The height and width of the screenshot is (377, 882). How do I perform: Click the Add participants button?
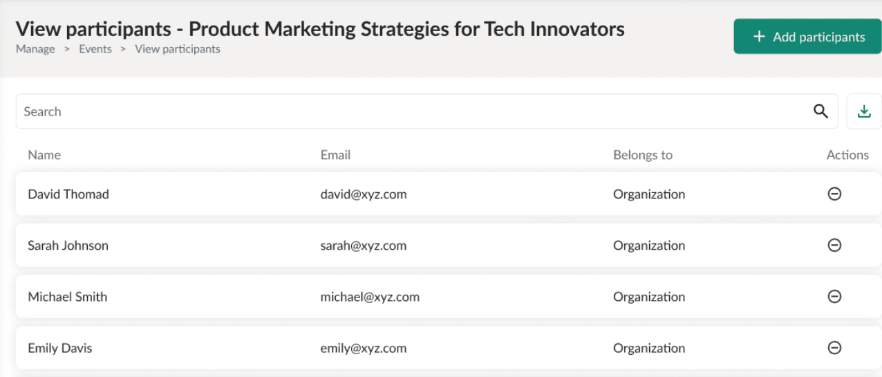pos(807,37)
